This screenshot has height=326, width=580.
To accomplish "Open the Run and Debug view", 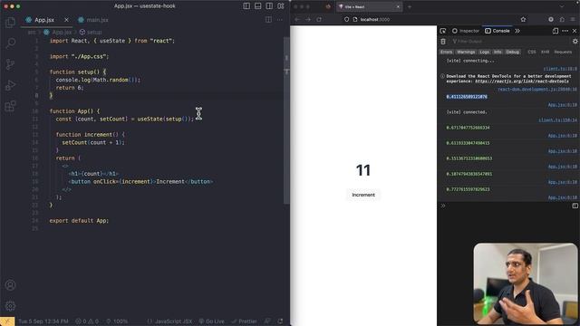I will point(10,85).
